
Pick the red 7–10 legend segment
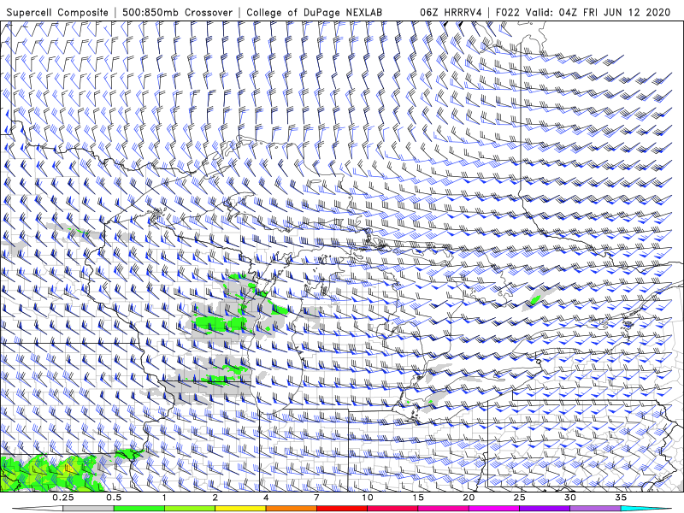(x=342, y=509)
